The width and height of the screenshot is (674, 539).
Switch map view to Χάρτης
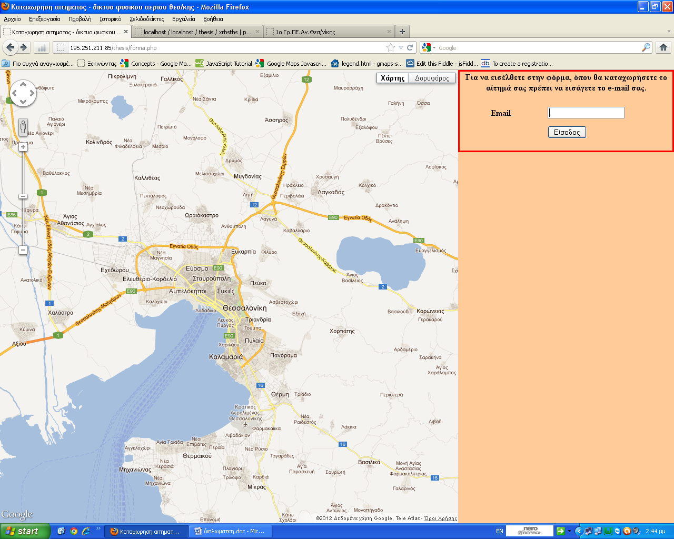393,78
